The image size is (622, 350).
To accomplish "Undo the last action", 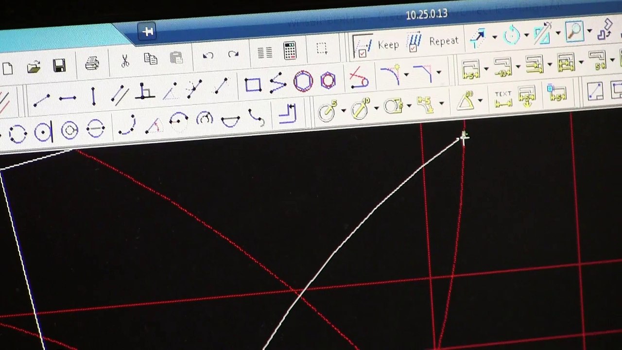I will [x=208, y=55].
